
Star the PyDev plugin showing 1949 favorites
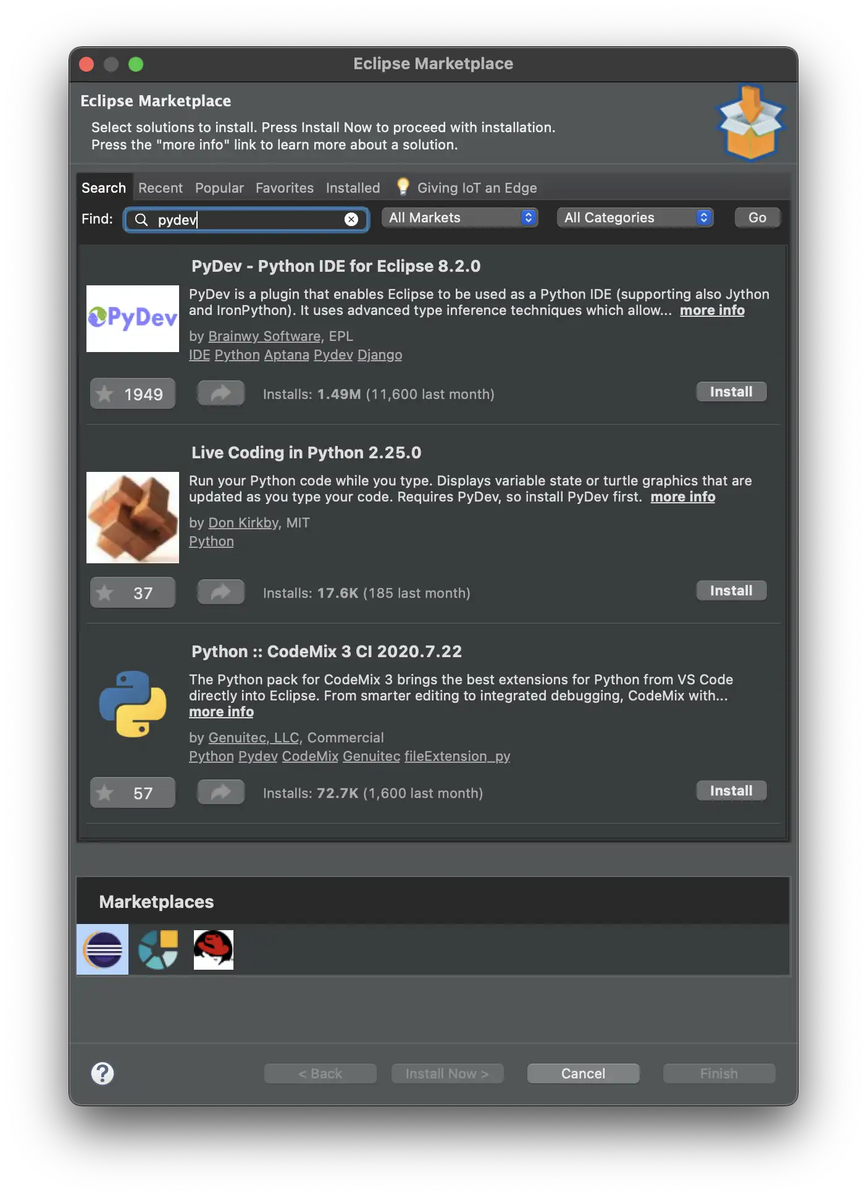tap(132, 394)
